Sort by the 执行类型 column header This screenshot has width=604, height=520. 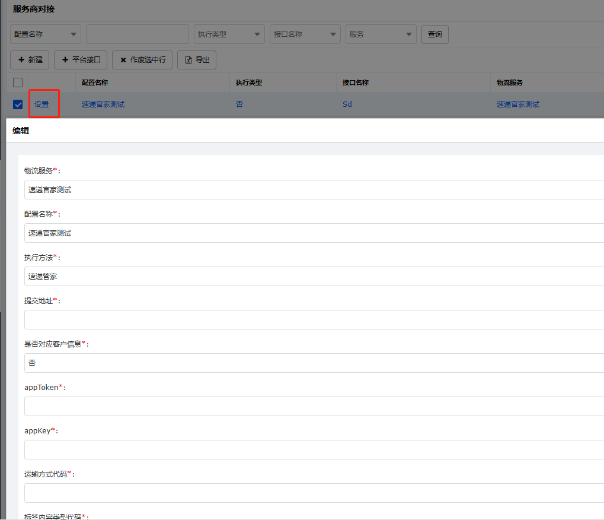point(249,83)
